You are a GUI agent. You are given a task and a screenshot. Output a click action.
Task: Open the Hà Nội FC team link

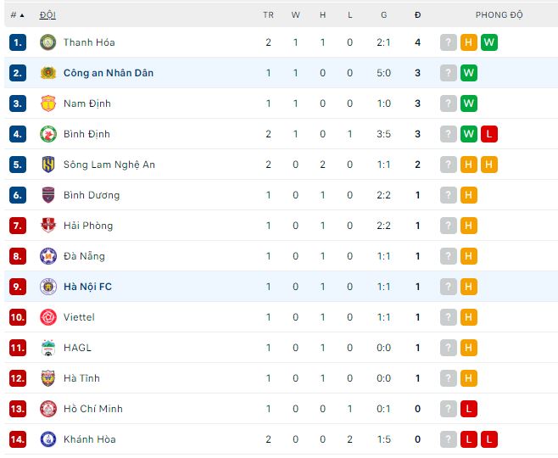[87, 287]
